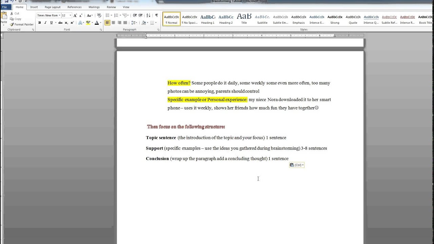Toggle Subscript formatting
The width and height of the screenshot is (434, 244).
click(x=66, y=23)
